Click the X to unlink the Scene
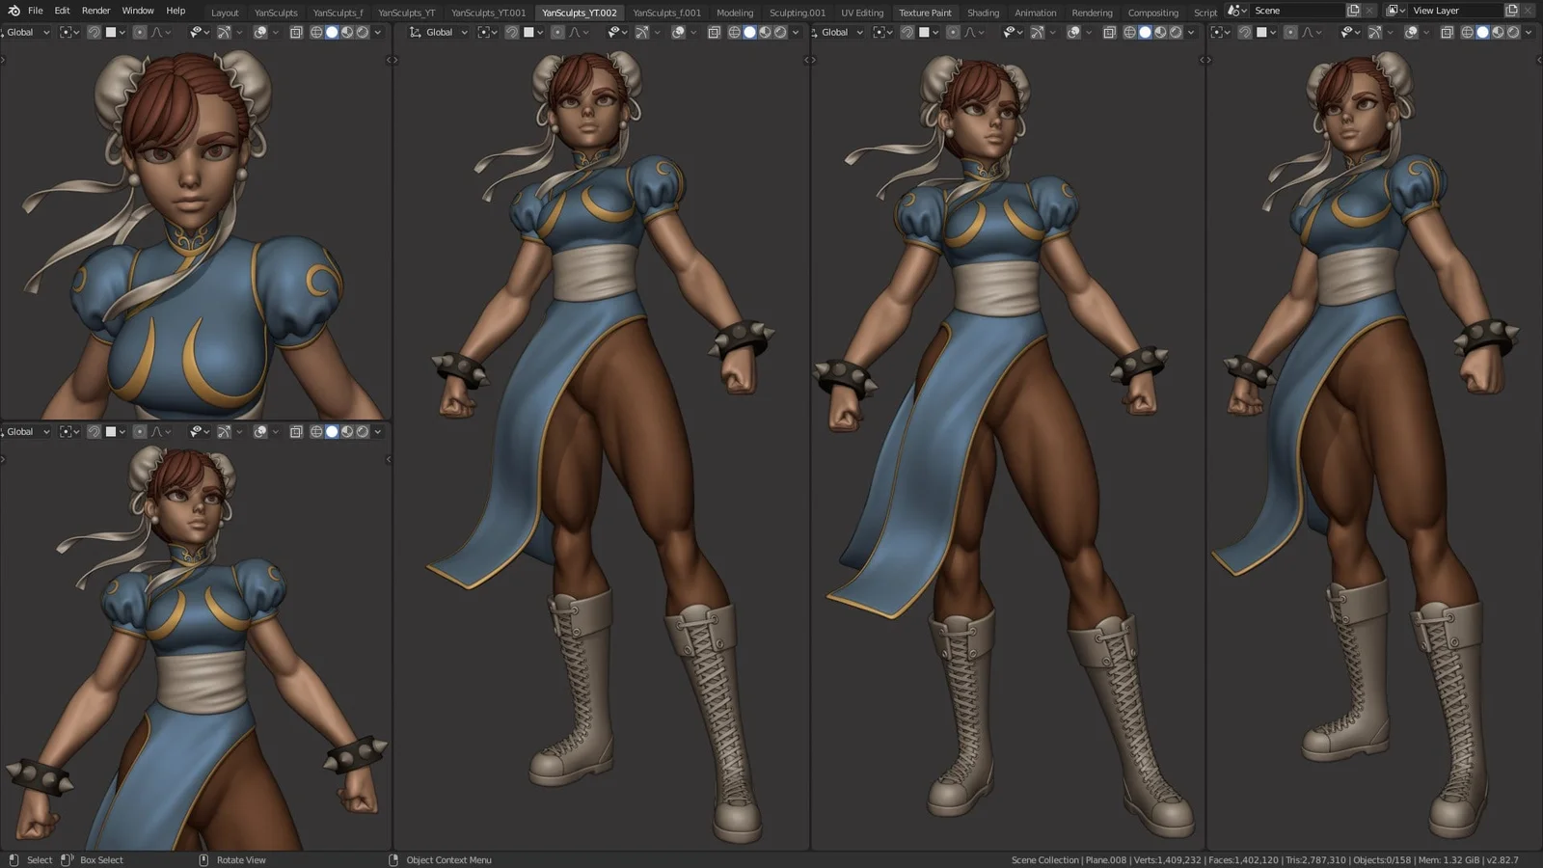The width and height of the screenshot is (1543, 868). (x=1368, y=11)
